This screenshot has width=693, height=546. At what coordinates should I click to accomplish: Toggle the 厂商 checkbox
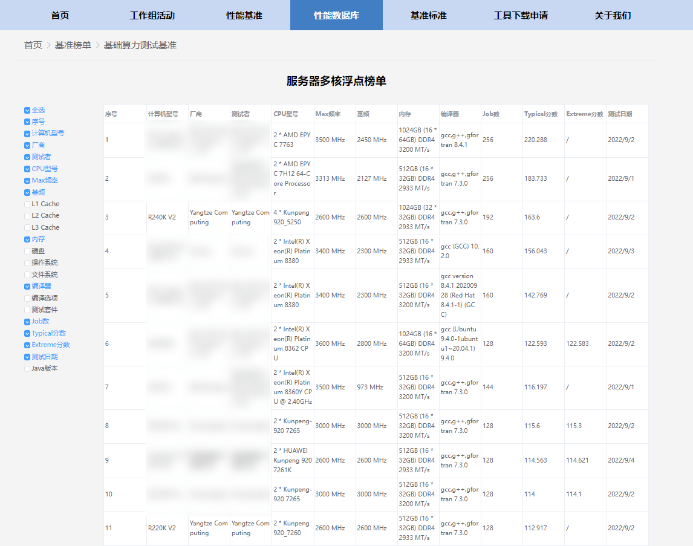pyautogui.click(x=27, y=145)
